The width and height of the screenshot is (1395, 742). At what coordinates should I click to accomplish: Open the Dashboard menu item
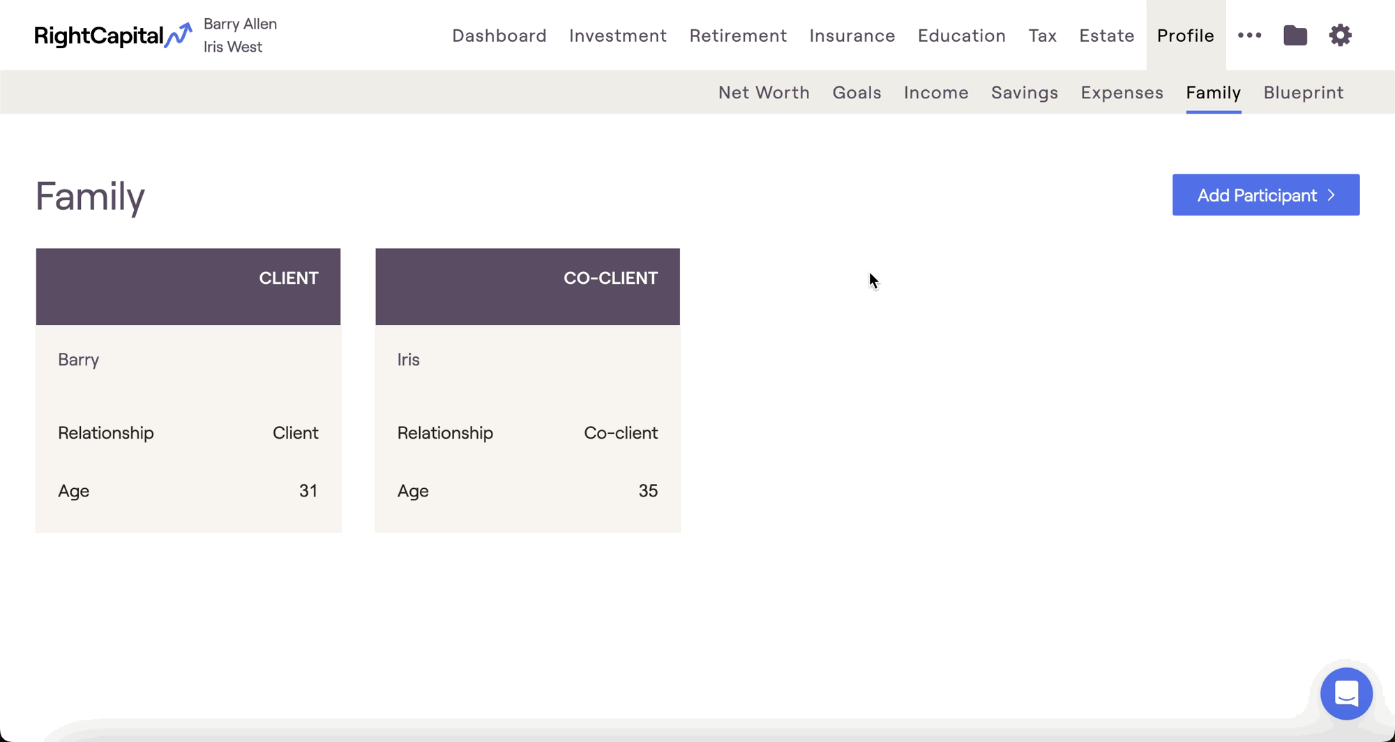click(499, 36)
